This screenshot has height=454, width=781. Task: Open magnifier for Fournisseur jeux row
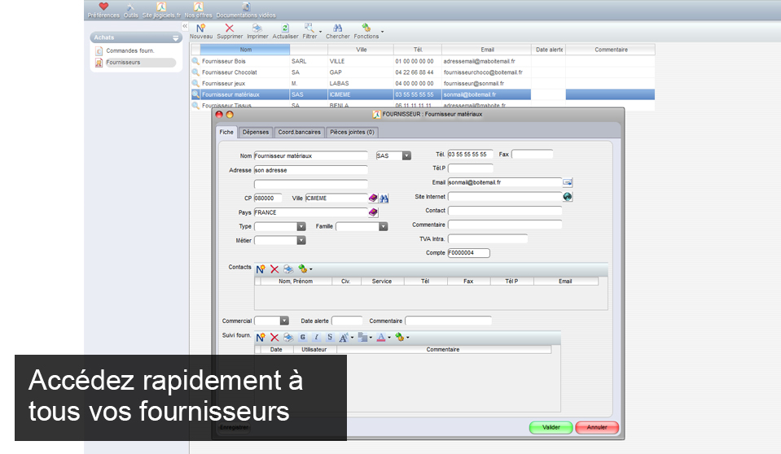point(195,83)
